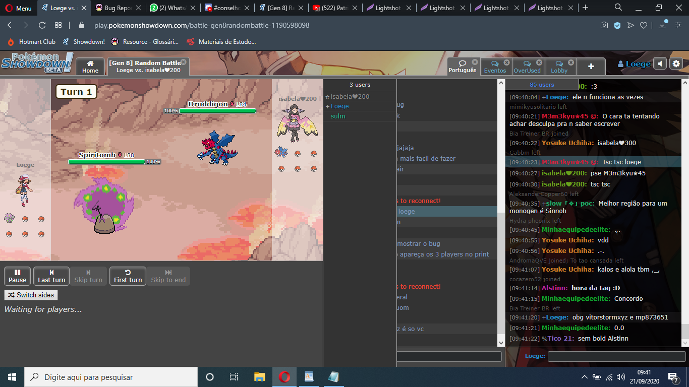Switch to the Bug Report browser tab
The width and height of the screenshot is (689, 387).
(118, 8)
